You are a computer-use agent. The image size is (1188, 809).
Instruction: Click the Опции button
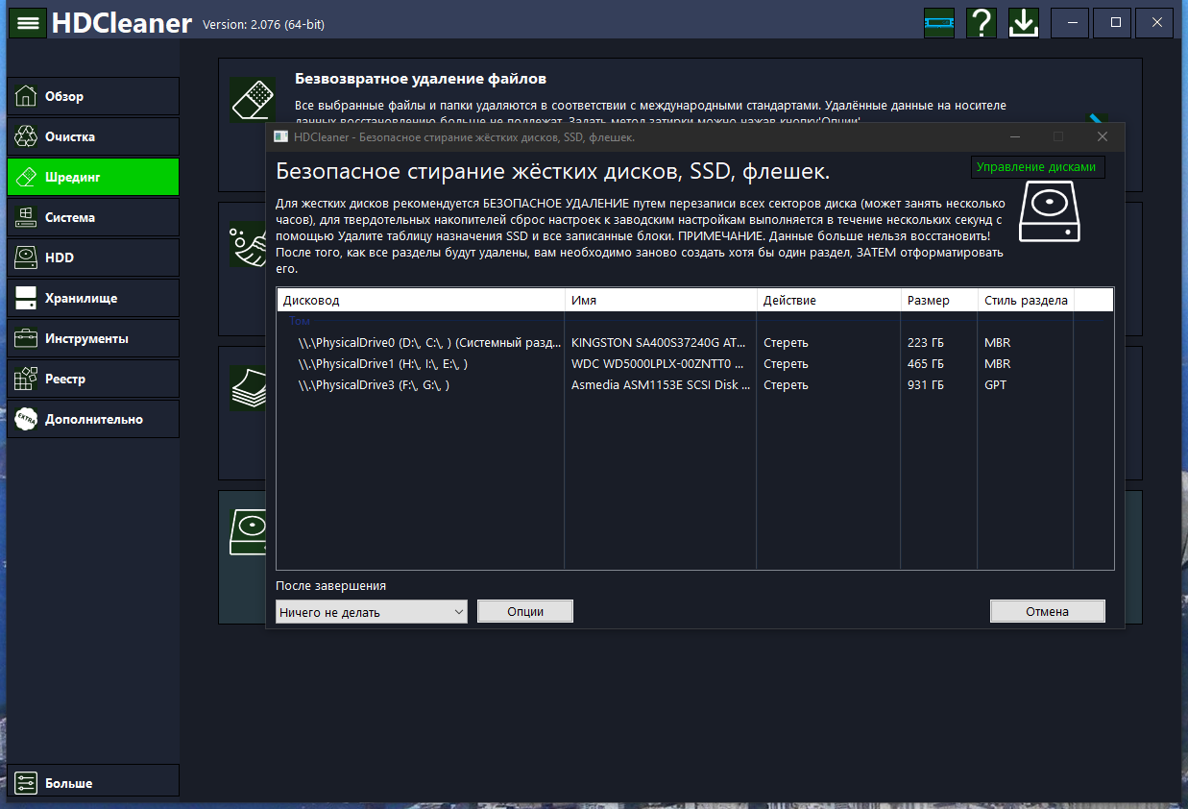[524, 611]
